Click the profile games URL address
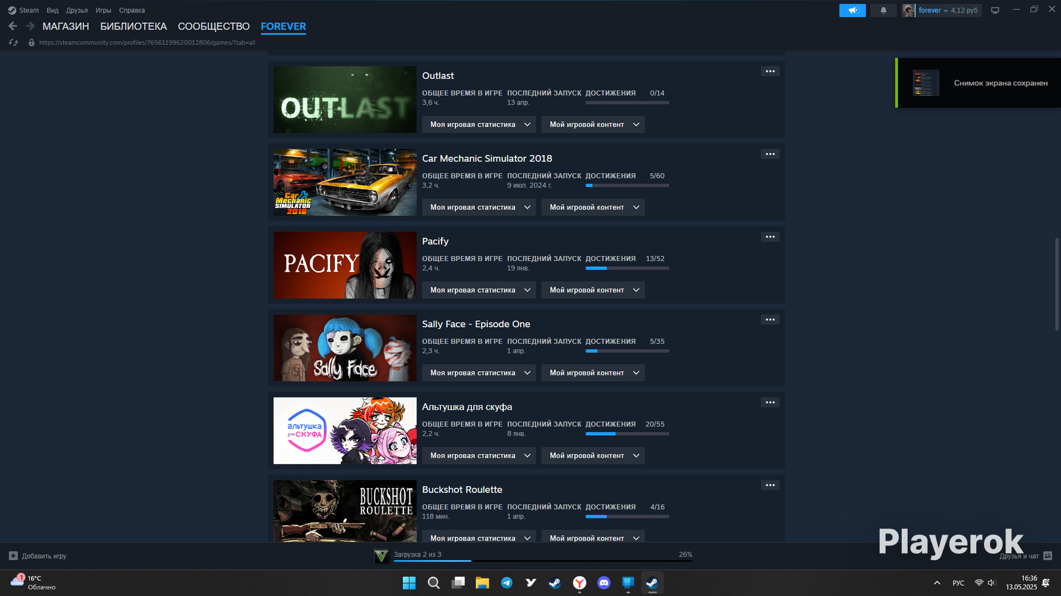 [x=147, y=42]
